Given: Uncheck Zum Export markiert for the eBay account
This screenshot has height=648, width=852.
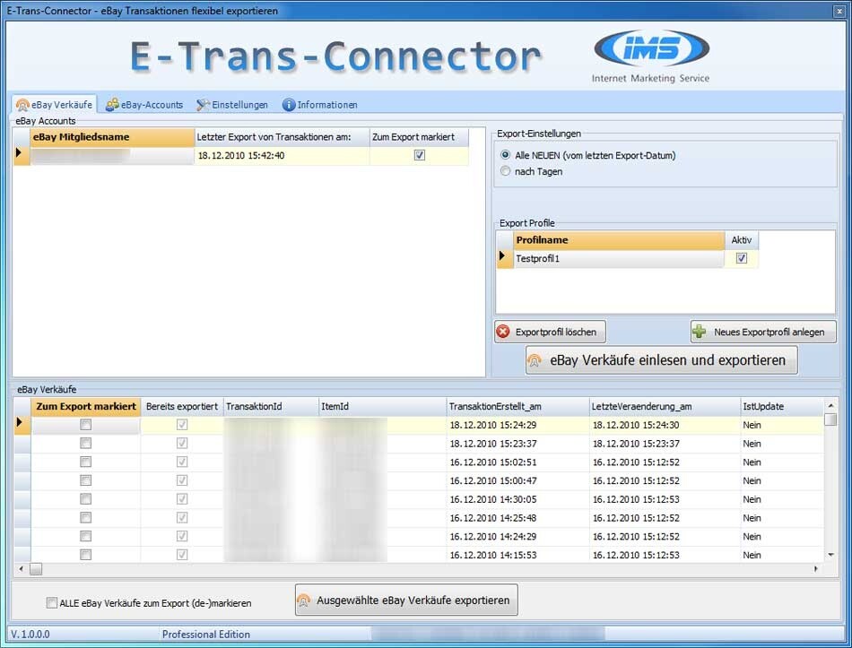Looking at the screenshot, I should point(420,154).
